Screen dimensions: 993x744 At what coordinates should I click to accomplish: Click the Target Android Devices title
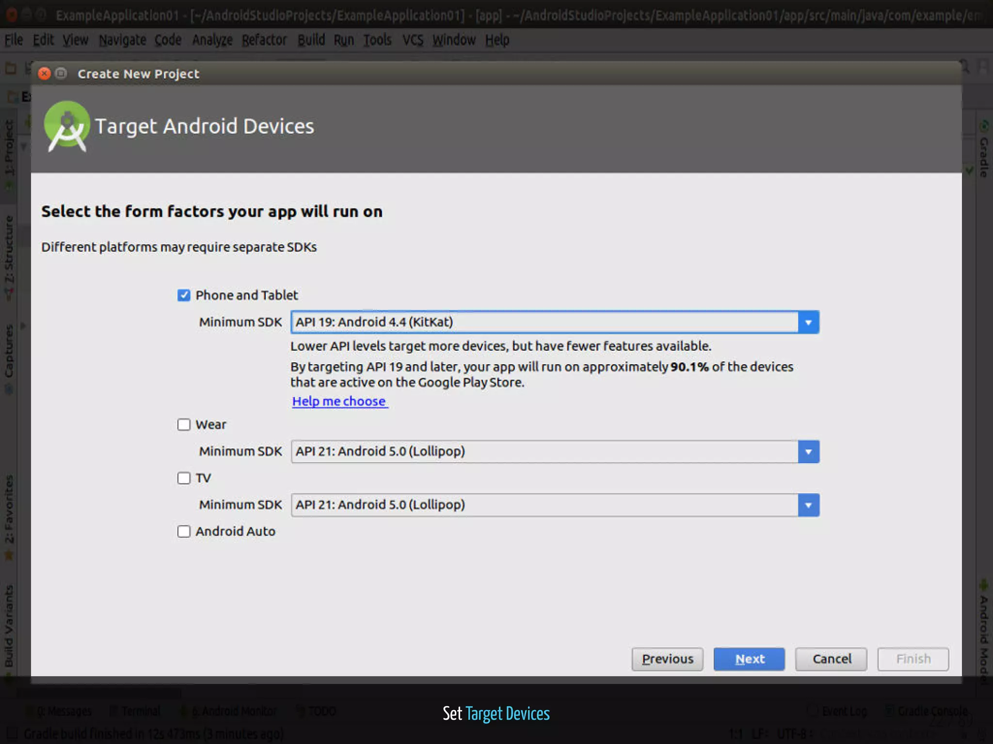point(205,126)
